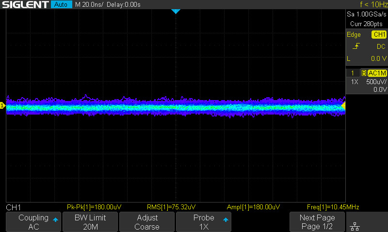Open the Edge trigger type setting
This screenshot has width=388, height=232.
(x=354, y=35)
